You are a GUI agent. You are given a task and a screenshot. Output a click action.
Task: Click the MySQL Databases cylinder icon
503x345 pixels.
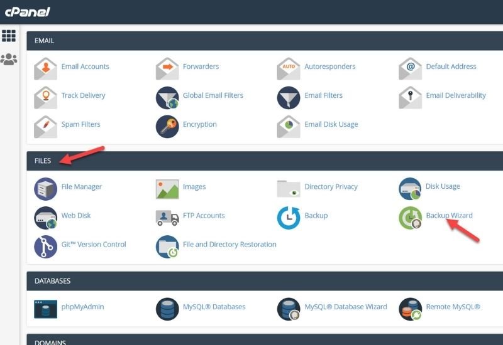(x=167, y=309)
